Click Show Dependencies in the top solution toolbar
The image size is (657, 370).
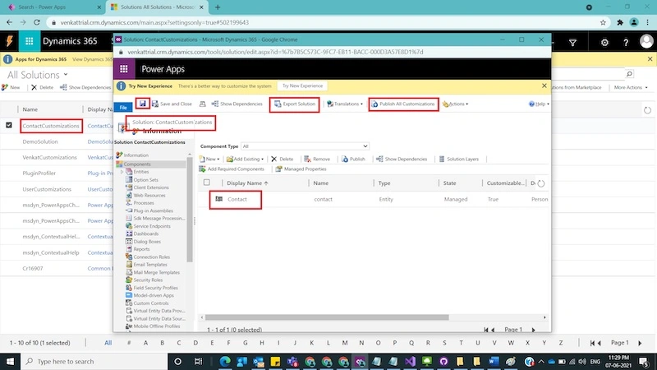[237, 104]
